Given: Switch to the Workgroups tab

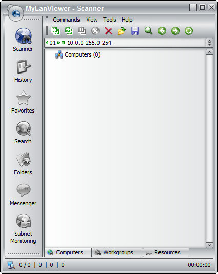Looking at the screenshot, I should tap(117, 252).
